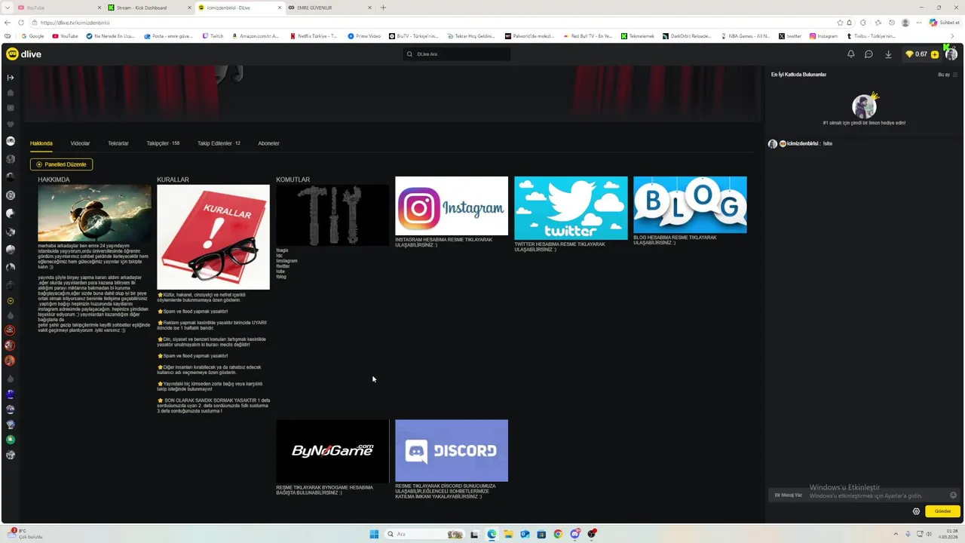The height and width of the screenshot is (543, 965).
Task: Click the Kurallar red book image
Action: (213, 237)
